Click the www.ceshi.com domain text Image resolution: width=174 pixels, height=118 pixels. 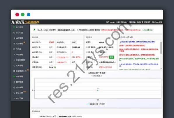(65, 116)
